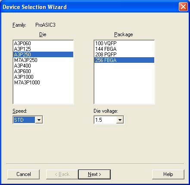
Task: Select the 144 FBGA package
Action: [x=124, y=49]
